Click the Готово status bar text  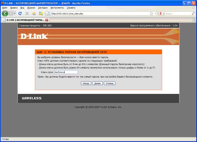5,139
